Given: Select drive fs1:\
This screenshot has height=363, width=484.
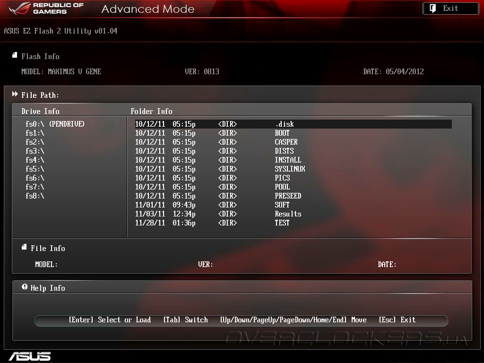Looking at the screenshot, I should tap(35, 133).
